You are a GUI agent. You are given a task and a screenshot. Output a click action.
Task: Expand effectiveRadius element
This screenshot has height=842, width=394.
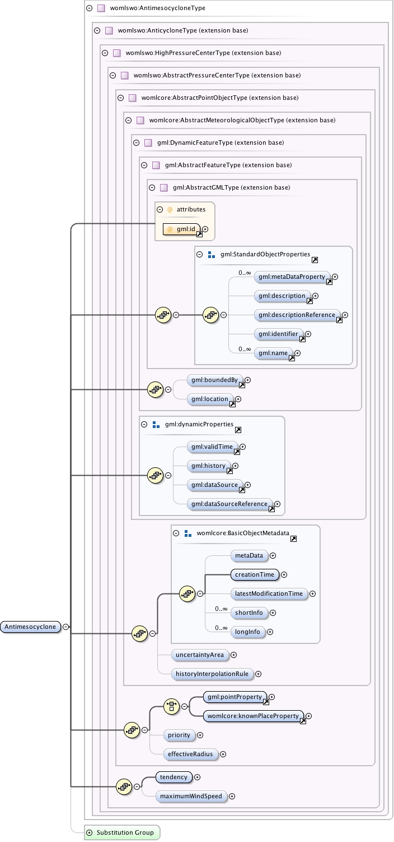click(x=223, y=754)
